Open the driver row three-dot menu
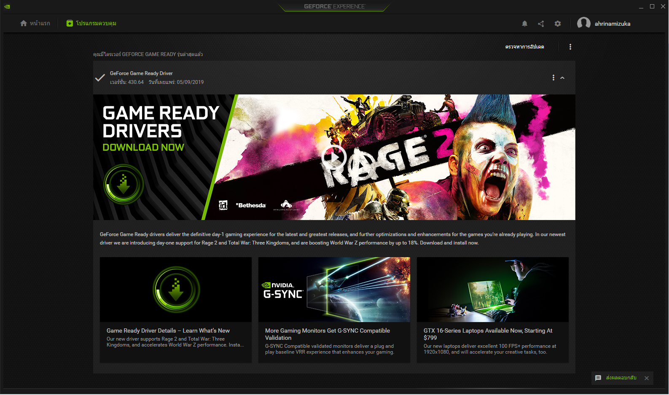The height and width of the screenshot is (395, 669). click(x=553, y=78)
